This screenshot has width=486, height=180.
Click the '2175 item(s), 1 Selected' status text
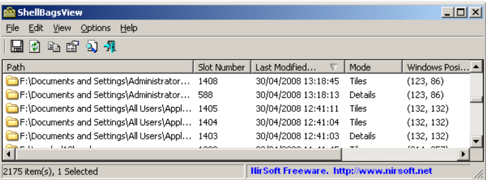[x=51, y=171]
